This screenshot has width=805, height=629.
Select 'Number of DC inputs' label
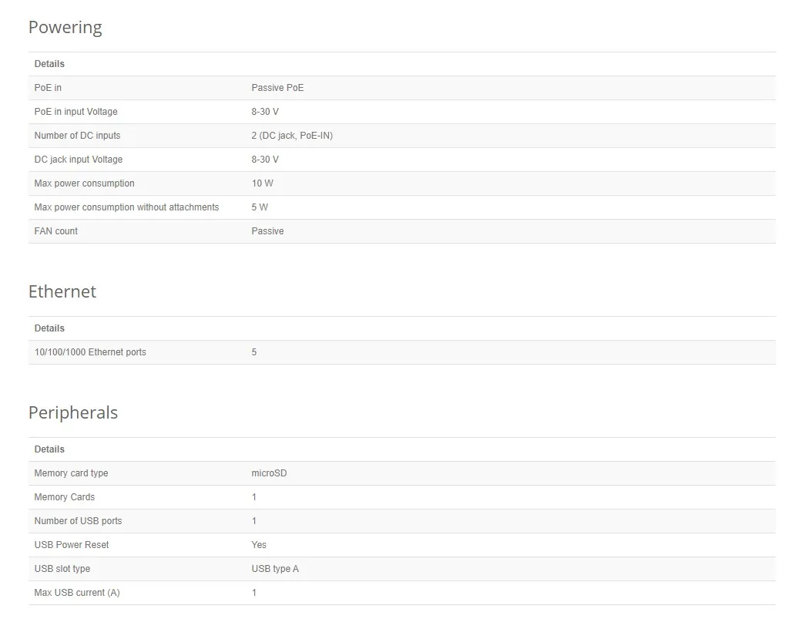click(77, 136)
